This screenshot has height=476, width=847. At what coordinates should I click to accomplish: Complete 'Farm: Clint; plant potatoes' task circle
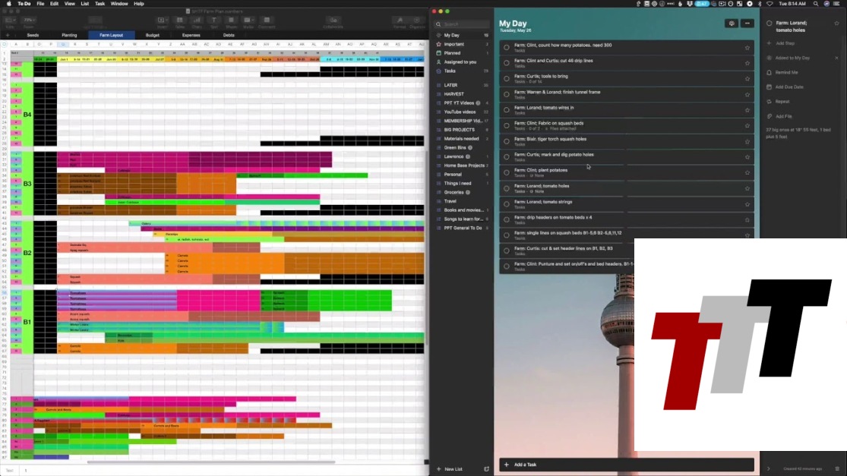pos(507,172)
